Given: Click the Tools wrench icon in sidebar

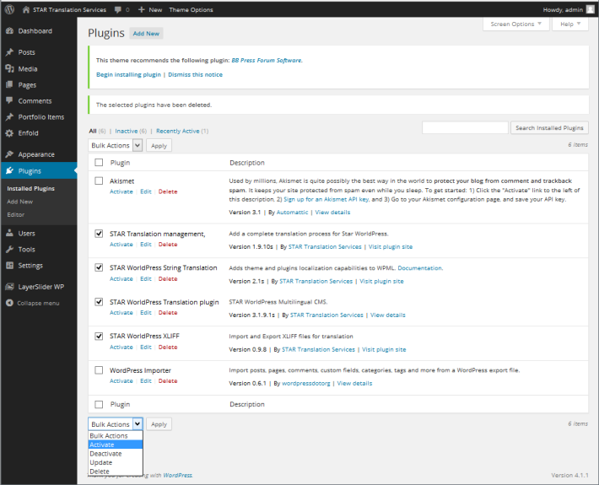Looking at the screenshot, I should (9, 250).
